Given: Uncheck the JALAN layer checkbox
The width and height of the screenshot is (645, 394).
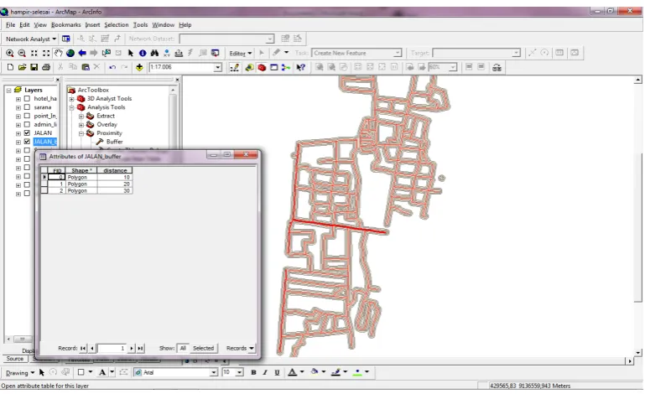Looking at the screenshot, I should [x=27, y=132].
